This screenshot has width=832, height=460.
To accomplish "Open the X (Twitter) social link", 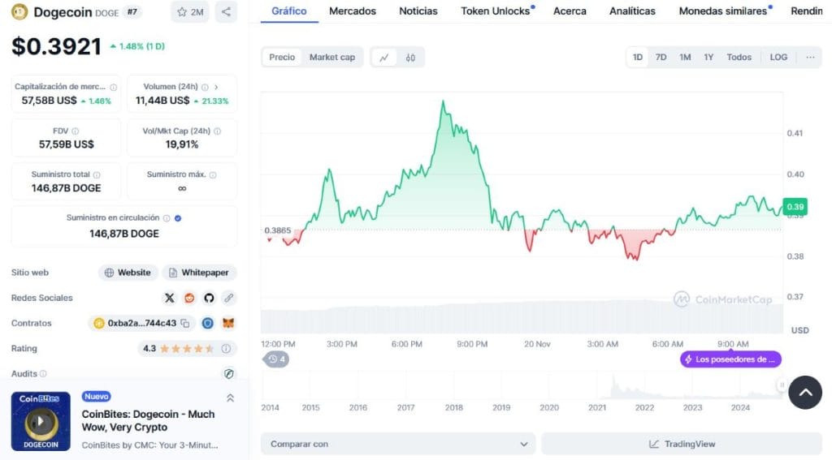I will (x=169, y=298).
